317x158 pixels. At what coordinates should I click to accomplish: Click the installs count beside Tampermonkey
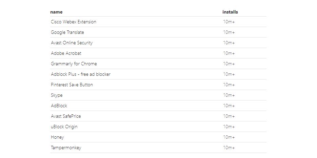pyautogui.click(x=229, y=148)
